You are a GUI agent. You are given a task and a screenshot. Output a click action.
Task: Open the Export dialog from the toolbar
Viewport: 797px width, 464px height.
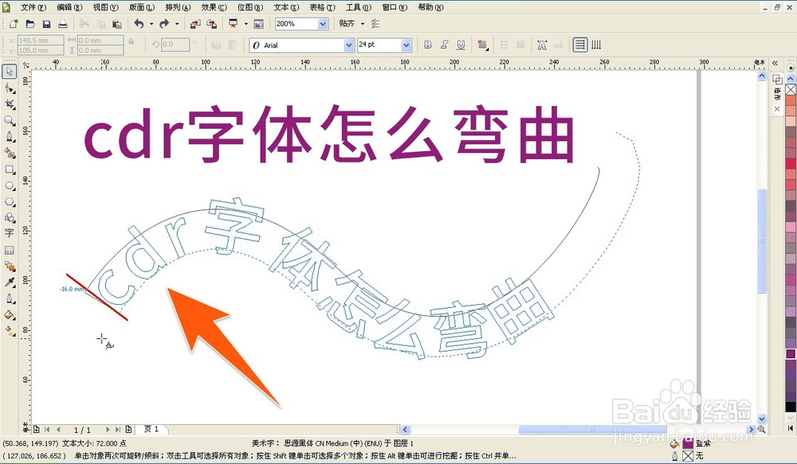pyautogui.click(x=214, y=24)
